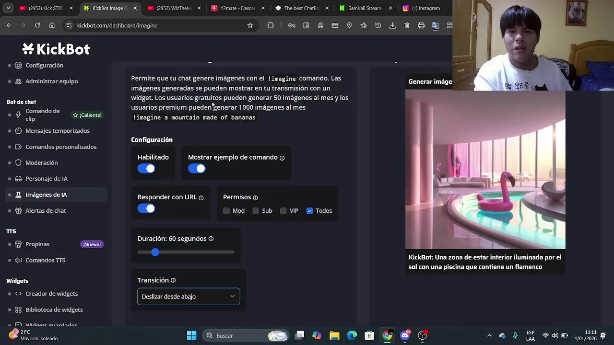Switch to the Y2mate tab
The height and width of the screenshot is (345, 614).
click(x=237, y=8)
